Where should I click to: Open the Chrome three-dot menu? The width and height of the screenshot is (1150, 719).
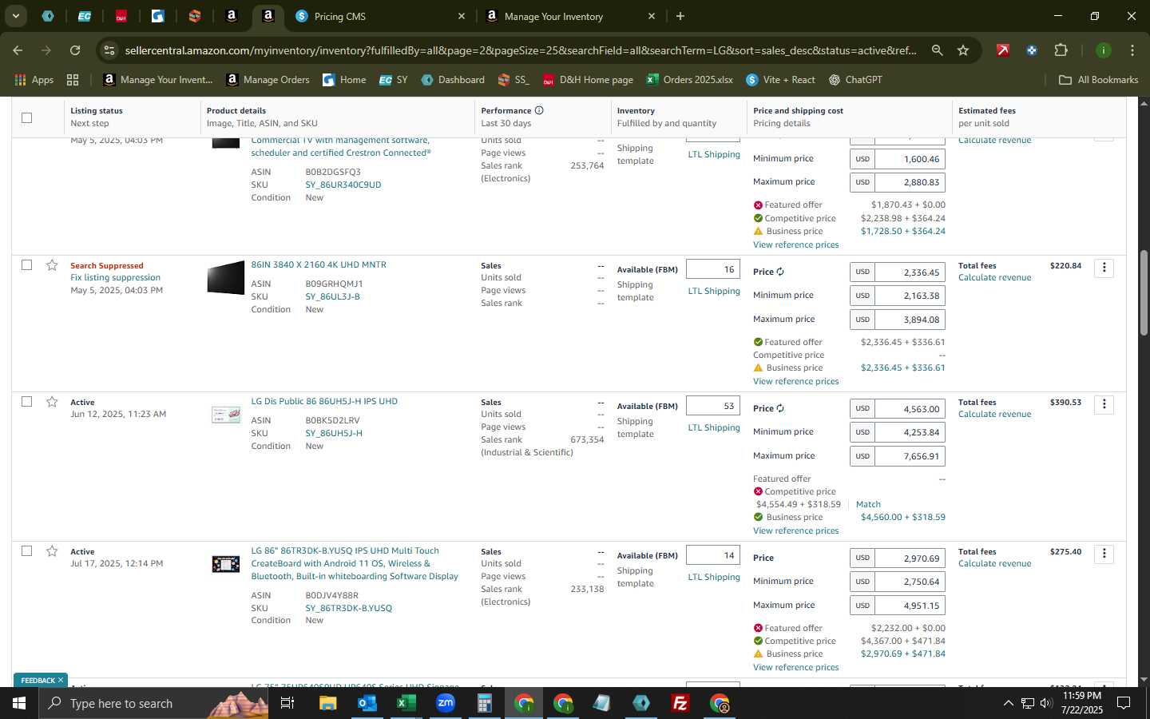click(1132, 50)
